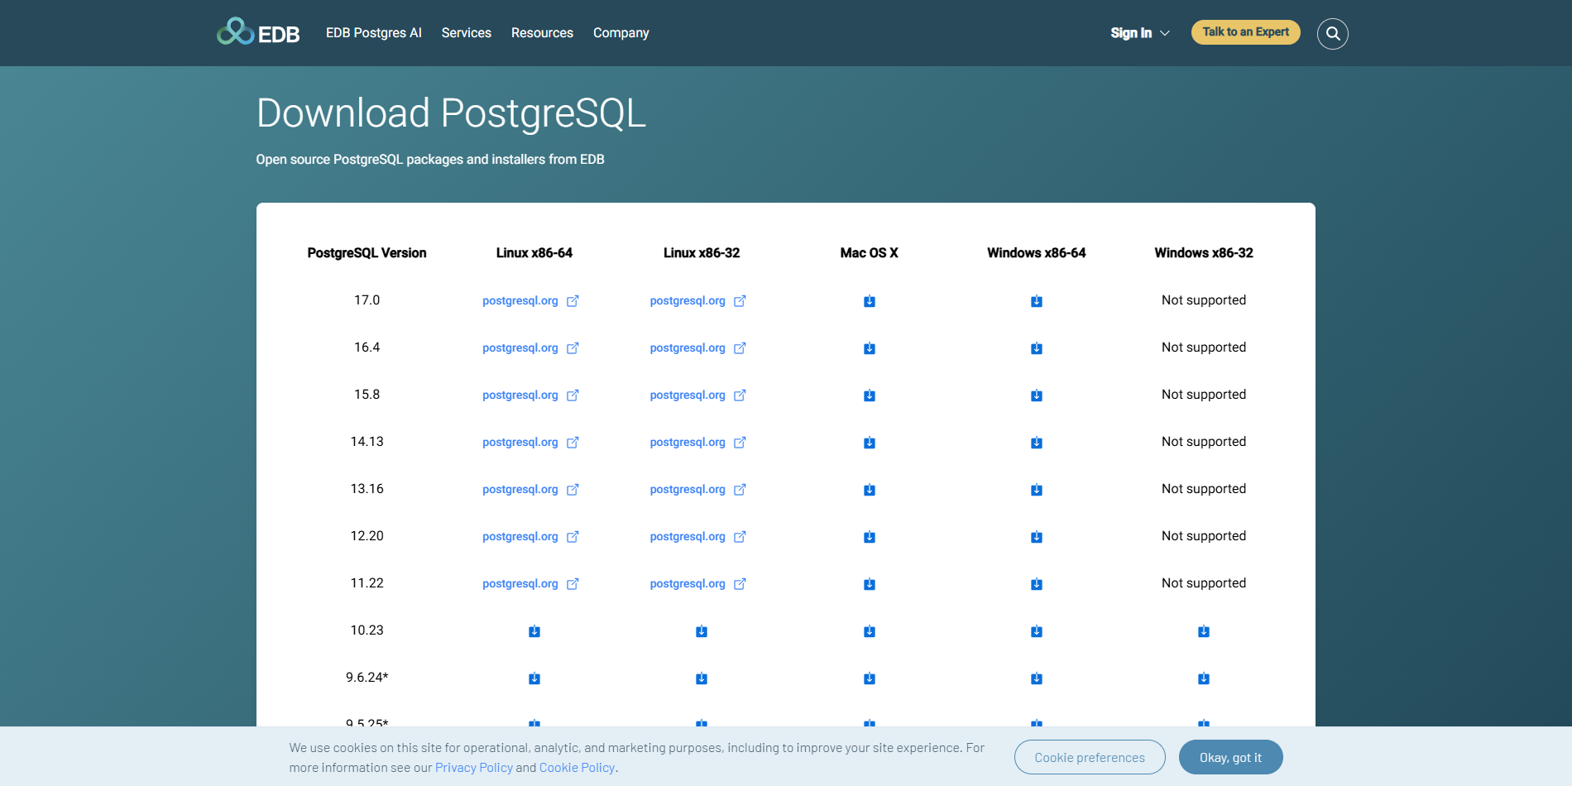
Task: Open postgresql.org link for 11.22 Linux x86-64
Action: [530, 584]
